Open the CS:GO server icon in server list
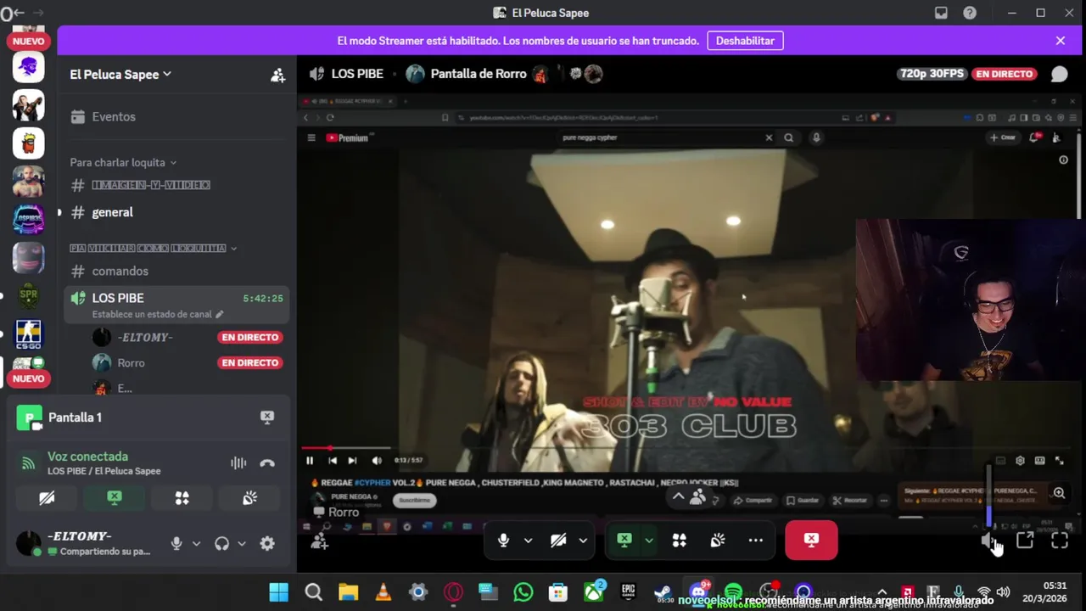 pyautogui.click(x=28, y=334)
